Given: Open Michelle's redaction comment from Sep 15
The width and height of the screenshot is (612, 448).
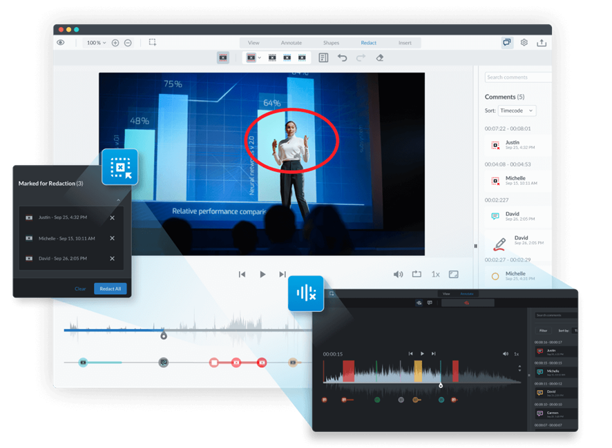Looking at the screenshot, I should [x=518, y=181].
